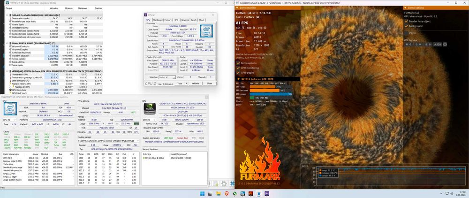Uncheck GPU graphs in FurMark
The image size is (469, 198).
pyautogui.click(x=238, y=73)
